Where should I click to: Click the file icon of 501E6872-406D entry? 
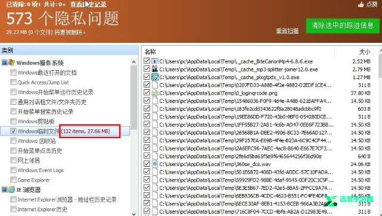point(155,172)
